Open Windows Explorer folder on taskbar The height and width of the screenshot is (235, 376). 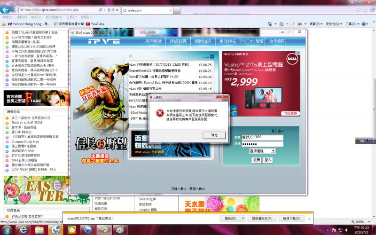[39, 230]
